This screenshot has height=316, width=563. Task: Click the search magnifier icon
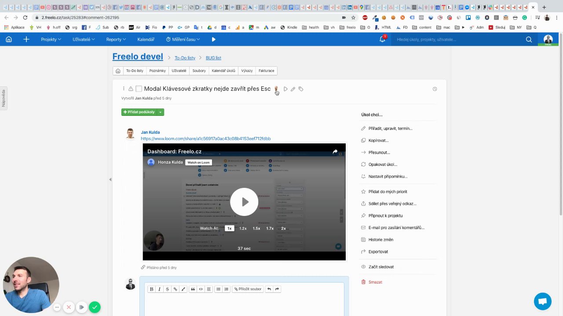pos(529,39)
